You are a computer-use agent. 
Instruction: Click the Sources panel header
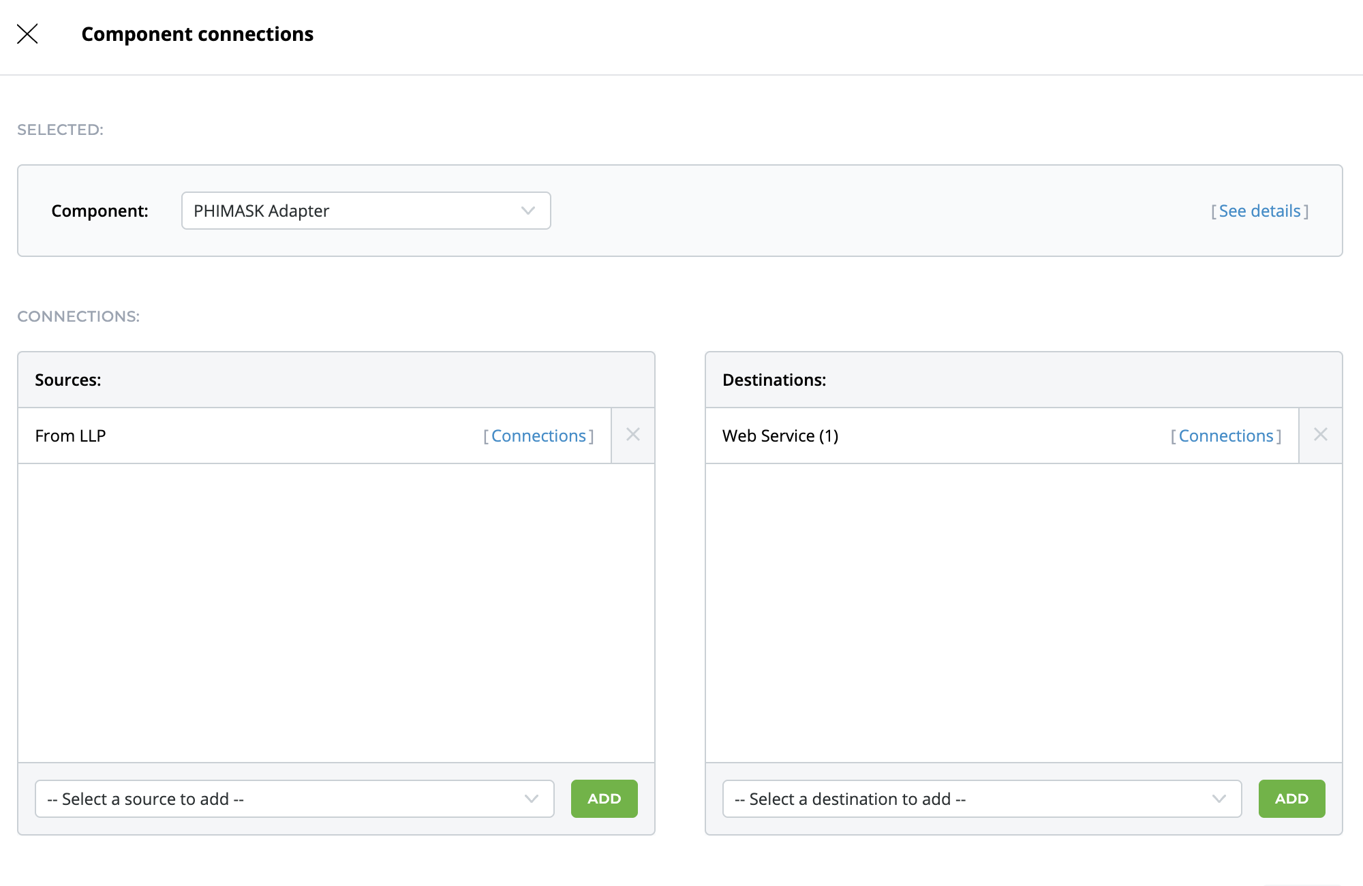click(68, 380)
